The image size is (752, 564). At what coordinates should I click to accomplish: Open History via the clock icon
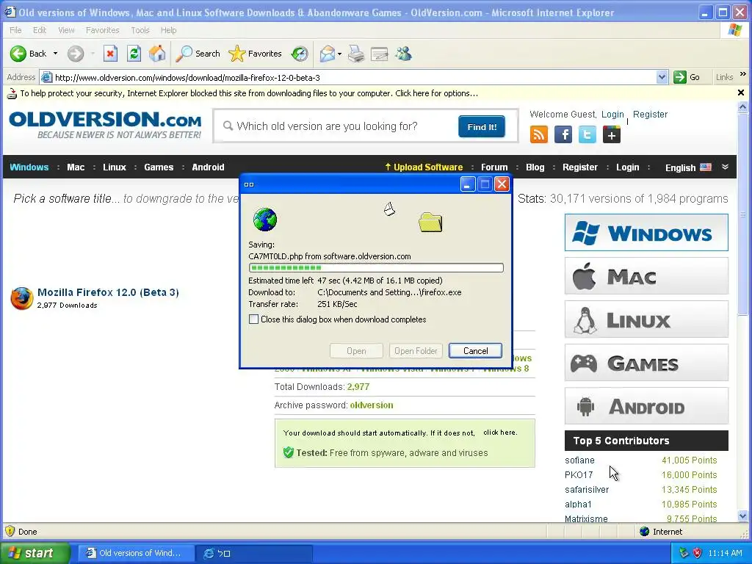[x=300, y=54]
